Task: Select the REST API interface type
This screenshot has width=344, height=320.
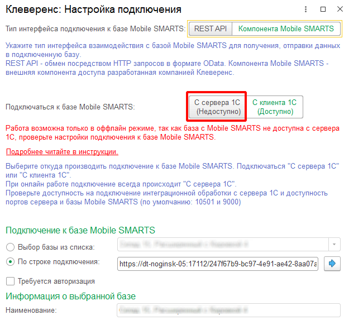Action: [210, 28]
